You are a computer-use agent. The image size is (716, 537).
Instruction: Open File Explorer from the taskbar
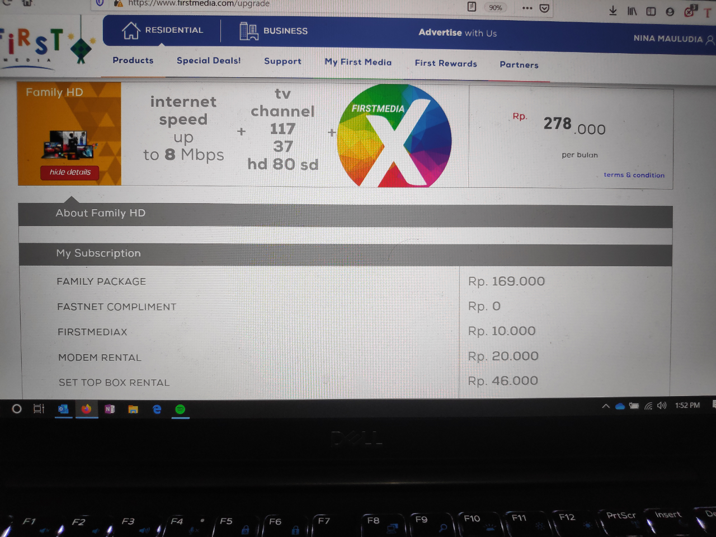pyautogui.click(x=133, y=409)
